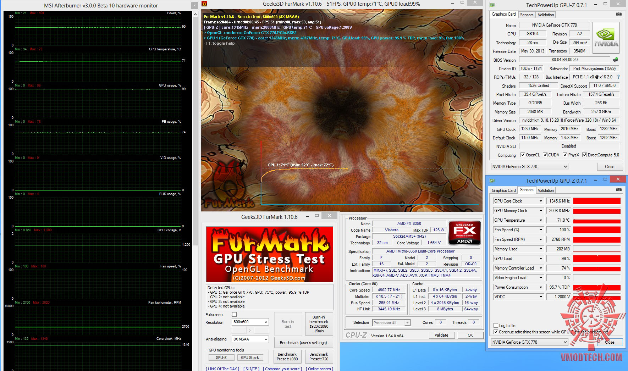628x371 pixels.
Task: Expand the Memory Used sensor dropdown
Action: [x=541, y=249]
